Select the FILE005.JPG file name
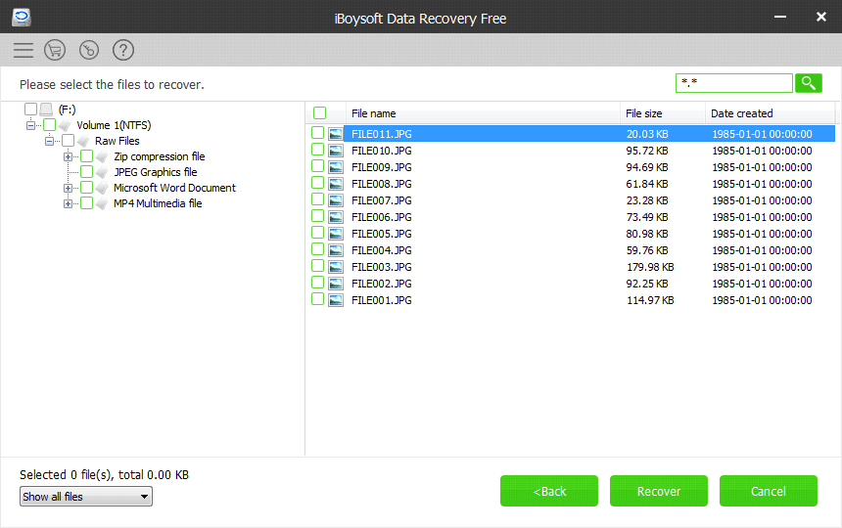Image resolution: width=842 pixels, height=528 pixels. point(381,234)
